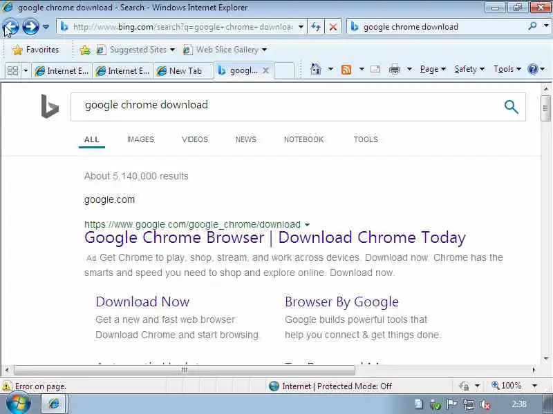Expand the dropdown arrow next to google.com URL
The width and height of the screenshot is (553, 414).
[307, 225]
